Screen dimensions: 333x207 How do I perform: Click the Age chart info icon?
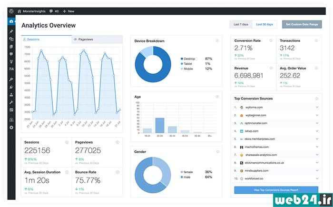[217, 97]
